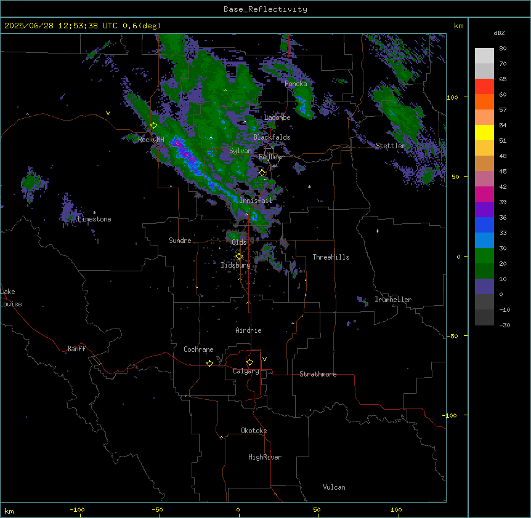Select the ThreeHills label
Viewport: 531px width, 518px height.
click(x=331, y=257)
